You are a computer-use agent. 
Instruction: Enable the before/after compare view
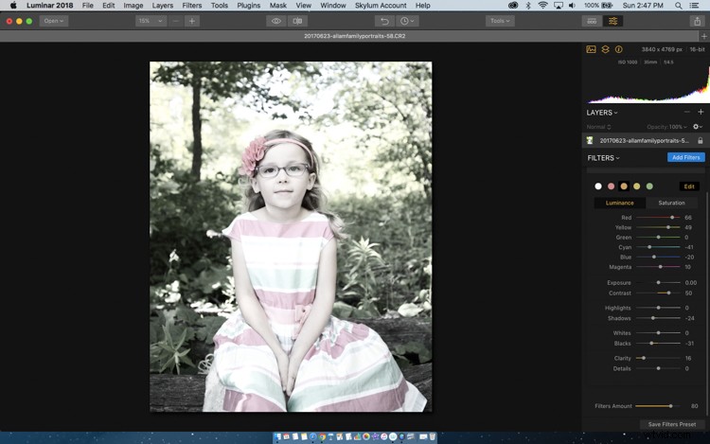297,21
